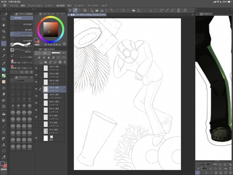Image resolution: width=233 pixels, height=175 pixels.
Task: Open the help question mark icon
Action: click(x=185, y=10)
